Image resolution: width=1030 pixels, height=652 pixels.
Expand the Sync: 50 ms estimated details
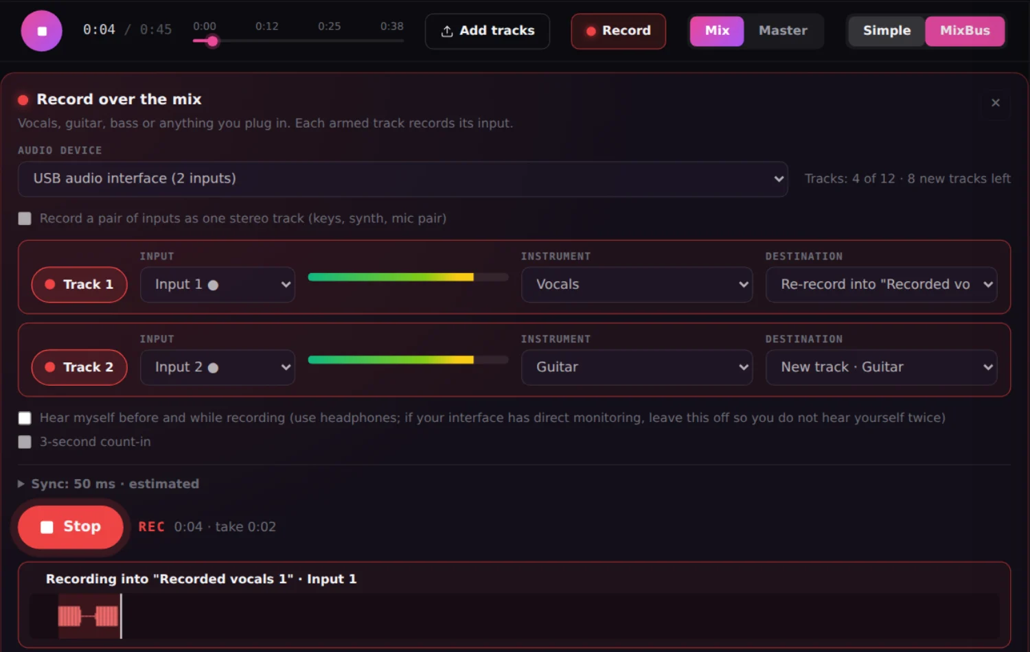click(x=108, y=484)
